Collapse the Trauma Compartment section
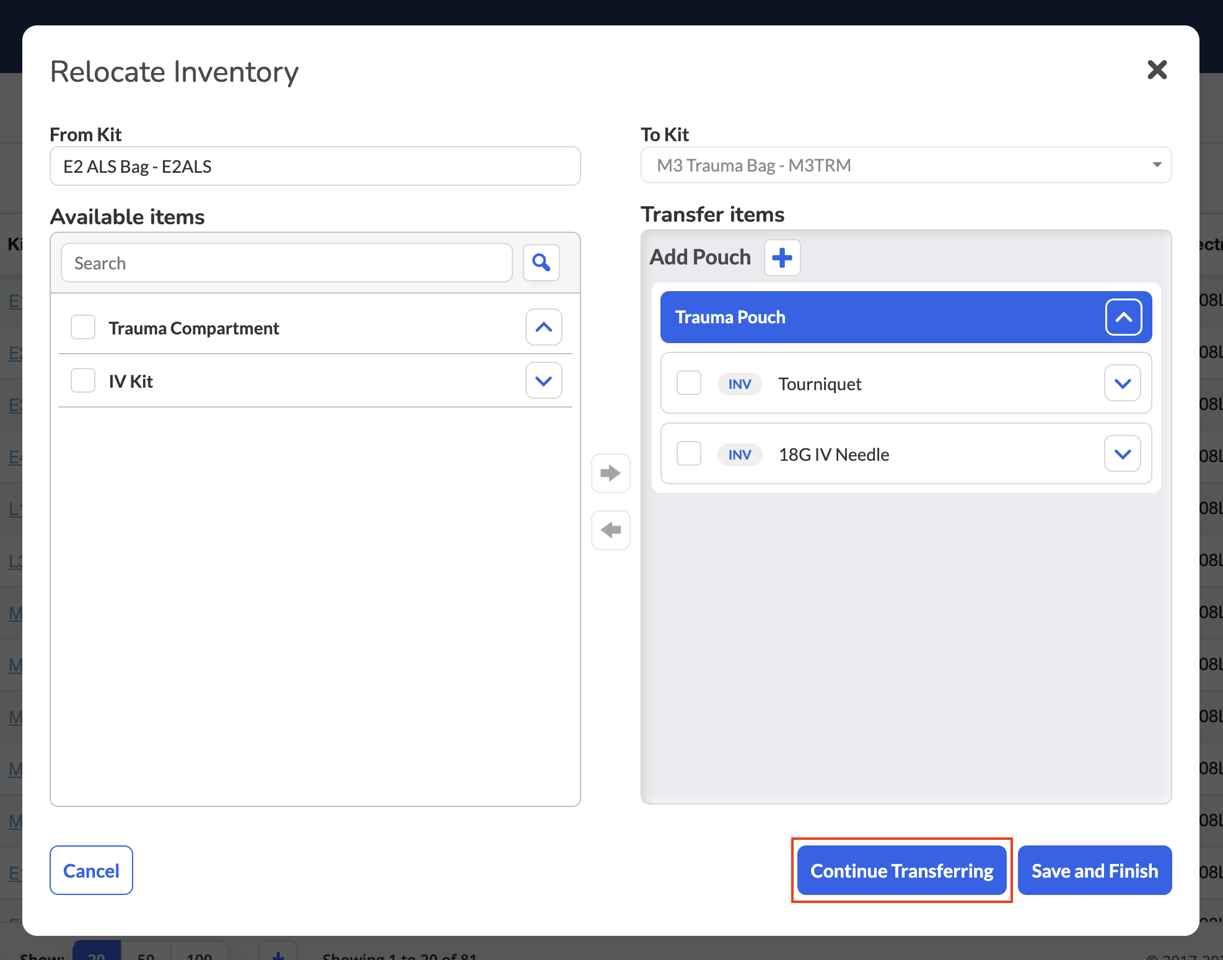The width and height of the screenshot is (1223, 960). [543, 327]
